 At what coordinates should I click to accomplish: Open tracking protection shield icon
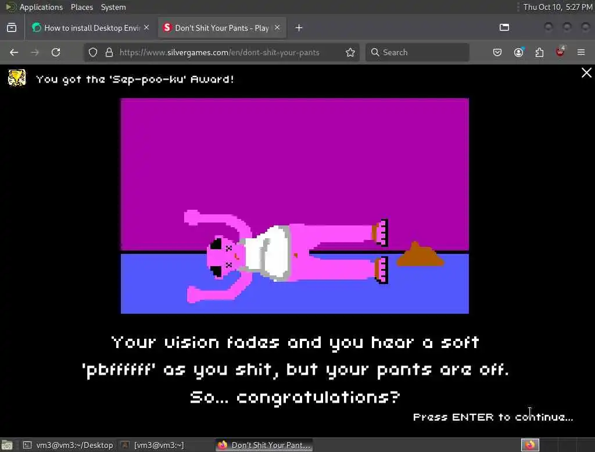93,52
